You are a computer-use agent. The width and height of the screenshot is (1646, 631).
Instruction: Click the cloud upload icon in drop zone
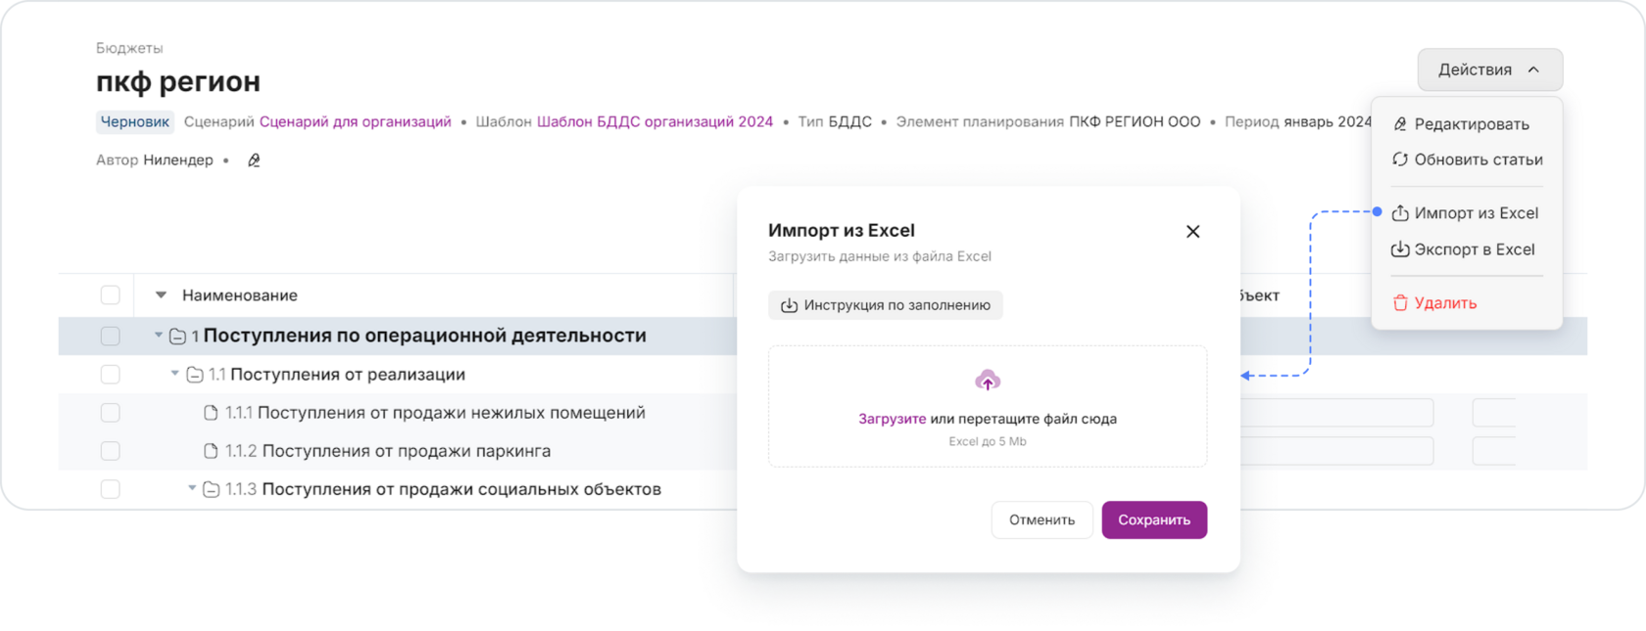tap(988, 380)
